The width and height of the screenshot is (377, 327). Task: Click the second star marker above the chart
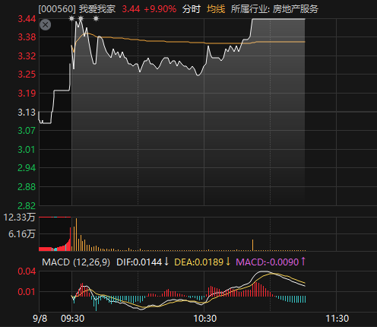click(x=81, y=18)
